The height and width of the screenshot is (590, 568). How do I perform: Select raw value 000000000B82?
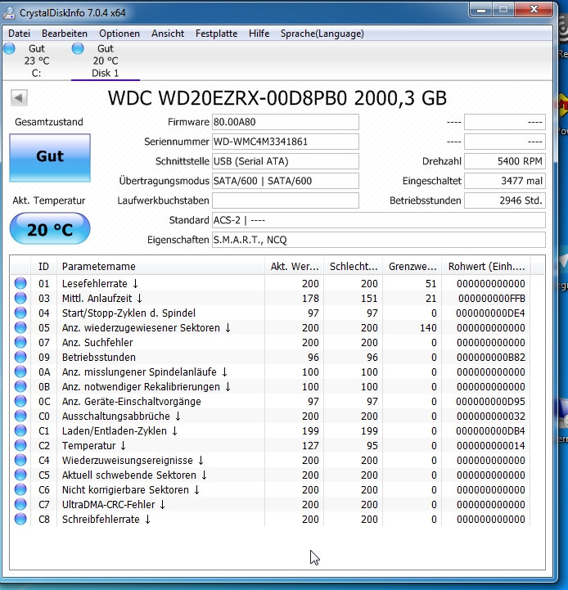491,357
